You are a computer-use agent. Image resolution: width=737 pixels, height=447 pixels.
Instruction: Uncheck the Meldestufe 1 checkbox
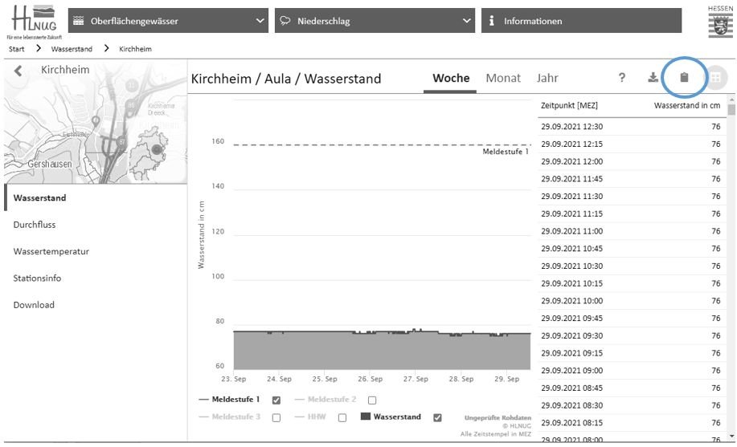276,400
